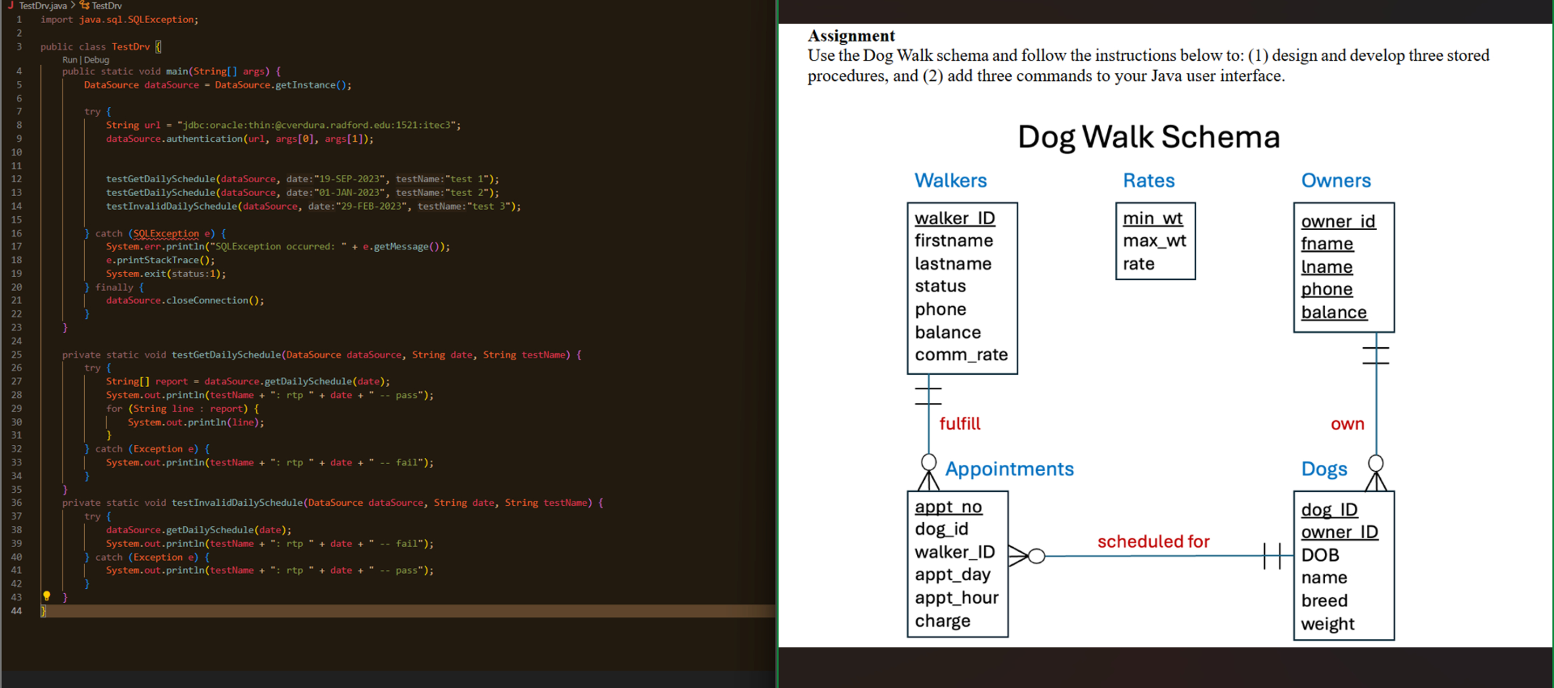Click the TestDrv class symbol icon
Image resolution: width=1554 pixels, height=688 pixels.
[x=85, y=5]
